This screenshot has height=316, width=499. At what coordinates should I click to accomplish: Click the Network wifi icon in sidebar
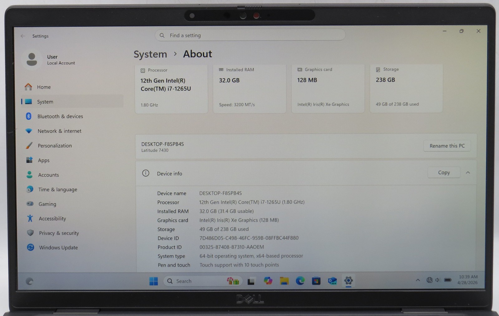coord(29,131)
